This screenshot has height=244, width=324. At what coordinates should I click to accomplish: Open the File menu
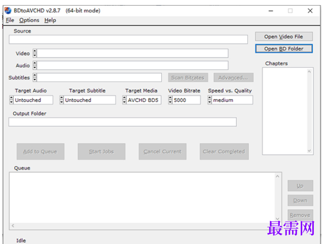coord(10,20)
